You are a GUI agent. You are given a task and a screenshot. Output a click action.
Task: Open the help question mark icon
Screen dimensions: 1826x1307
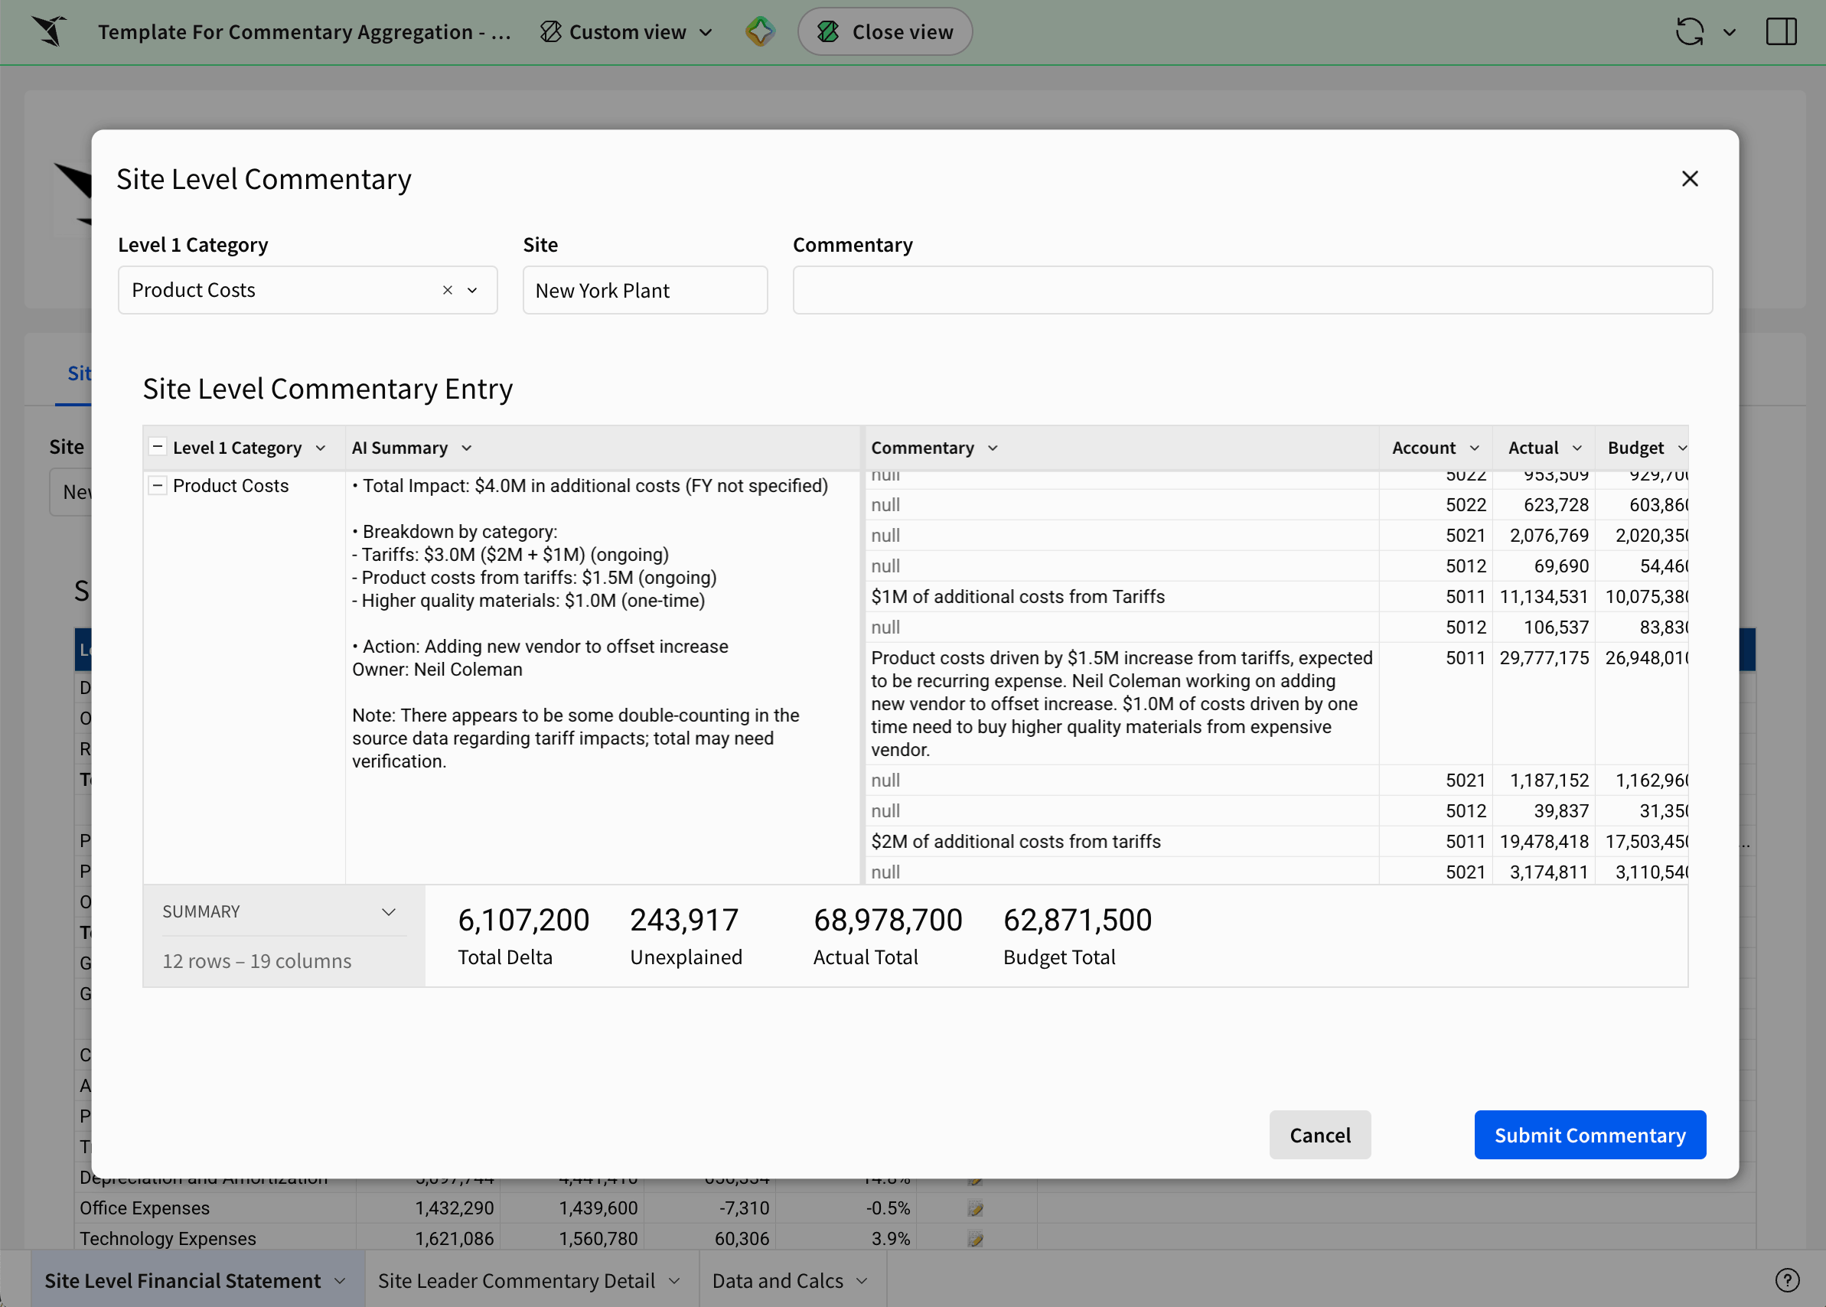(x=1786, y=1279)
